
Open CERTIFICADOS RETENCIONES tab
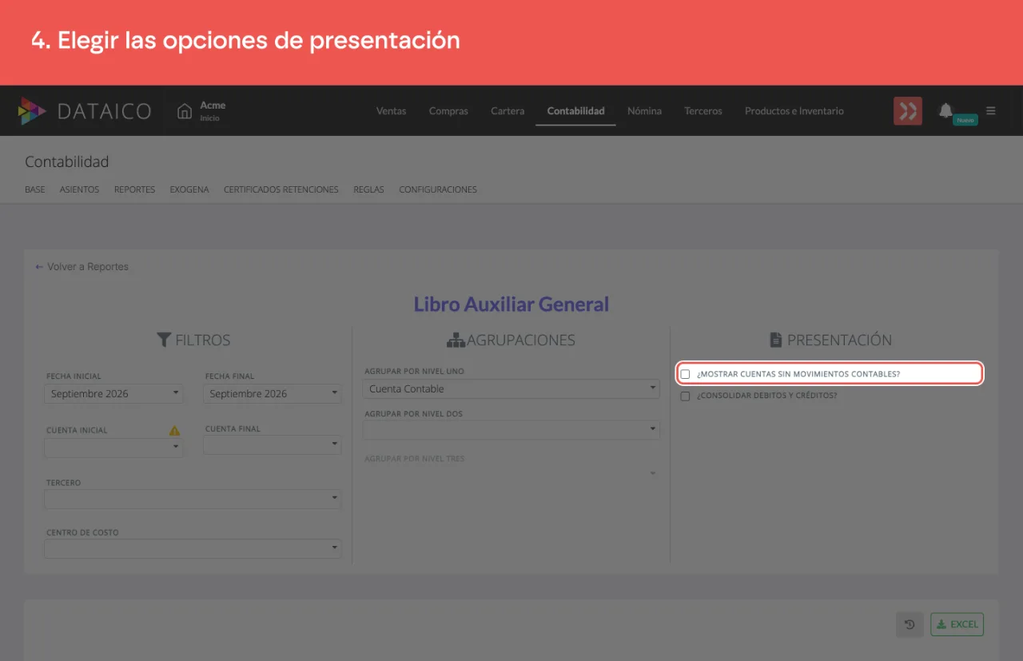point(281,189)
